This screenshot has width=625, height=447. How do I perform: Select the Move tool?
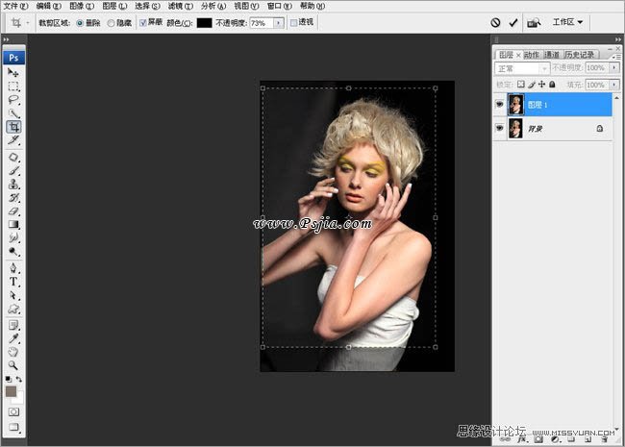coord(13,73)
